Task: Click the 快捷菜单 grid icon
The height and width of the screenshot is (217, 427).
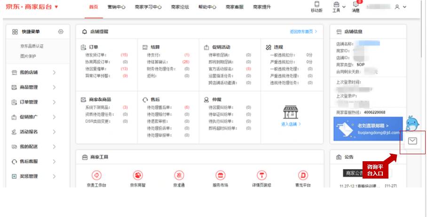Action: [15, 32]
